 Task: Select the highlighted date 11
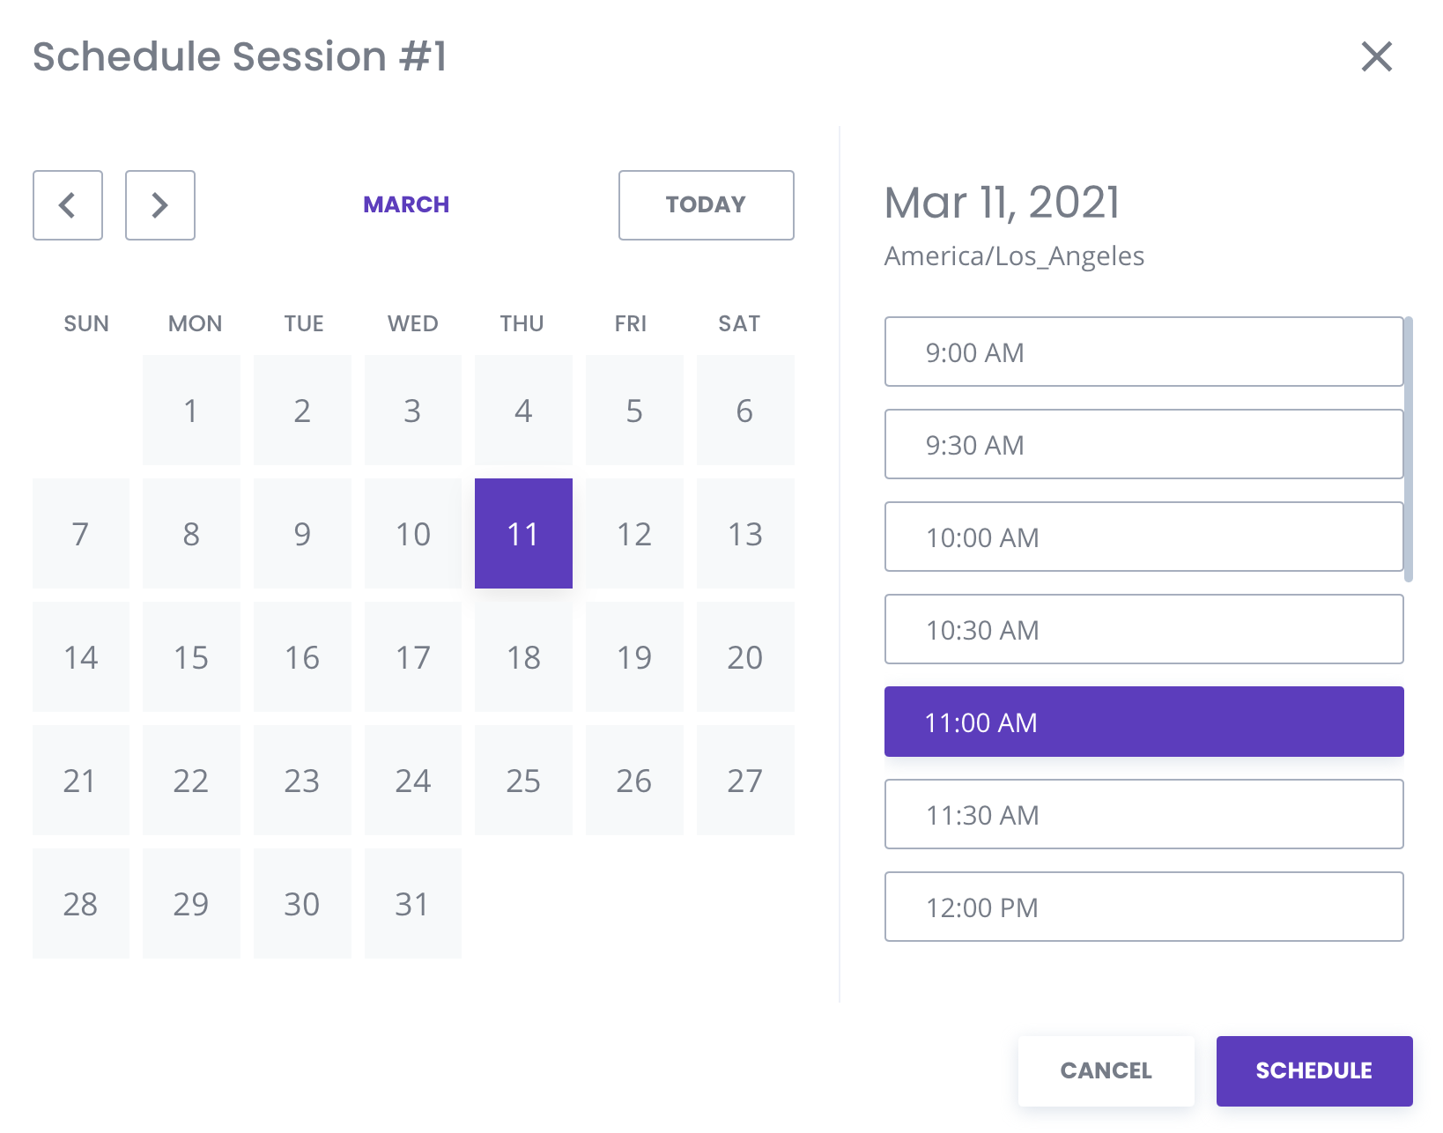523,534
